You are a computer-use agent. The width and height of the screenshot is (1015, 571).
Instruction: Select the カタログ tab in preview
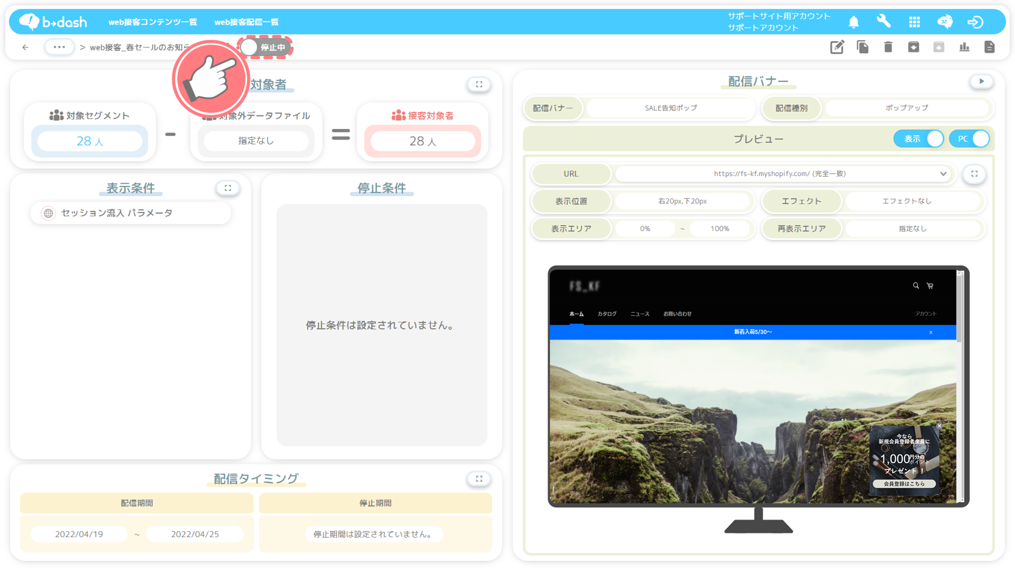pos(607,314)
